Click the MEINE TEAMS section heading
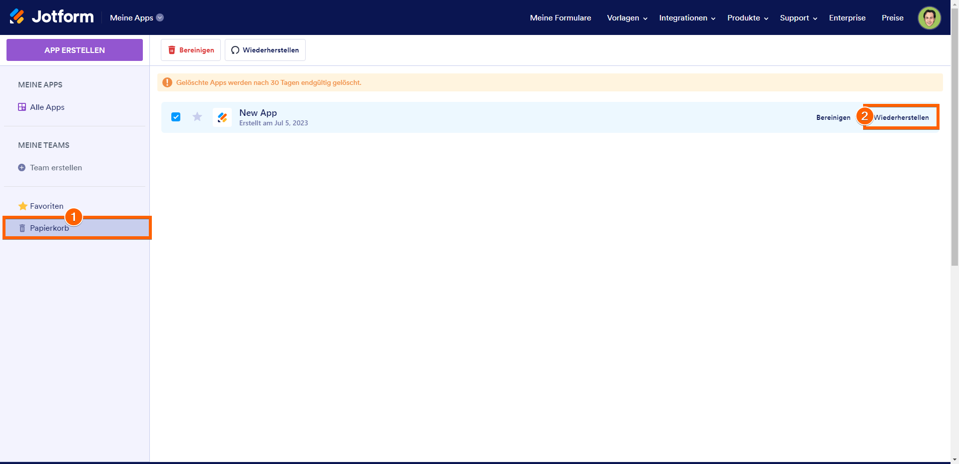Image resolution: width=959 pixels, height=464 pixels. (44, 145)
